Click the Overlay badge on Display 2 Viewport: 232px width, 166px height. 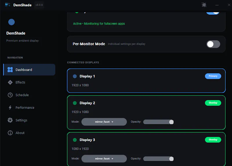click(x=213, y=103)
